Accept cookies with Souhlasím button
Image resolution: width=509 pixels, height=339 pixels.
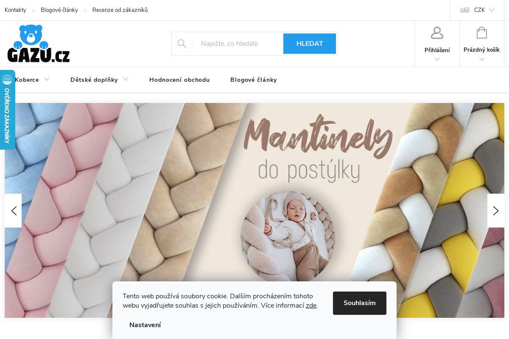[360, 303]
